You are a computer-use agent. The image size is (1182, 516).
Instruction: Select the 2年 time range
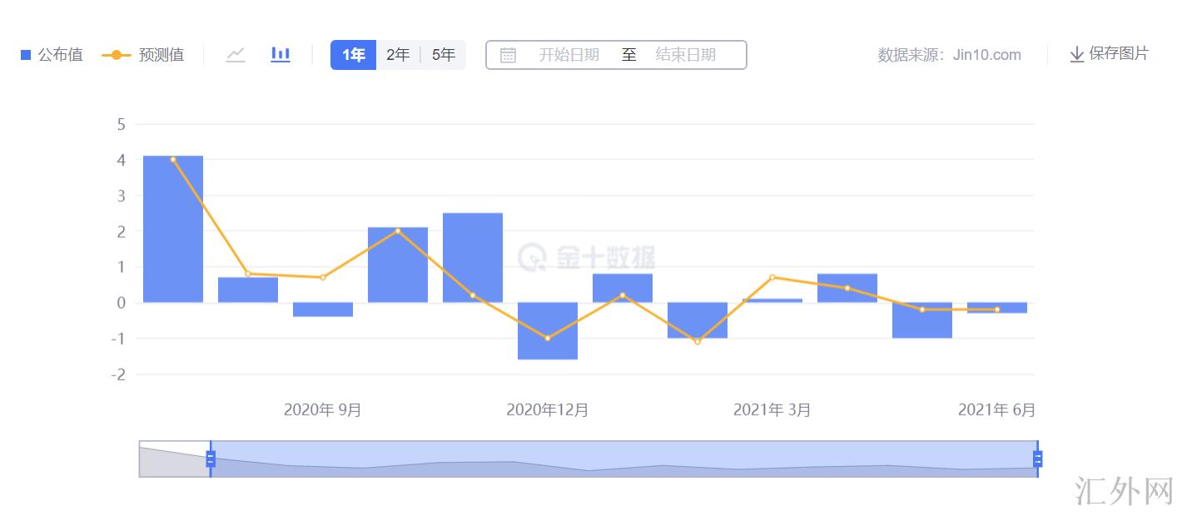coord(398,55)
